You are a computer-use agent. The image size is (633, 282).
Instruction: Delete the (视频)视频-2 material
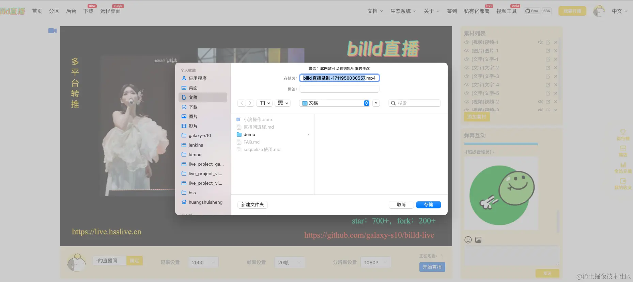556,102
